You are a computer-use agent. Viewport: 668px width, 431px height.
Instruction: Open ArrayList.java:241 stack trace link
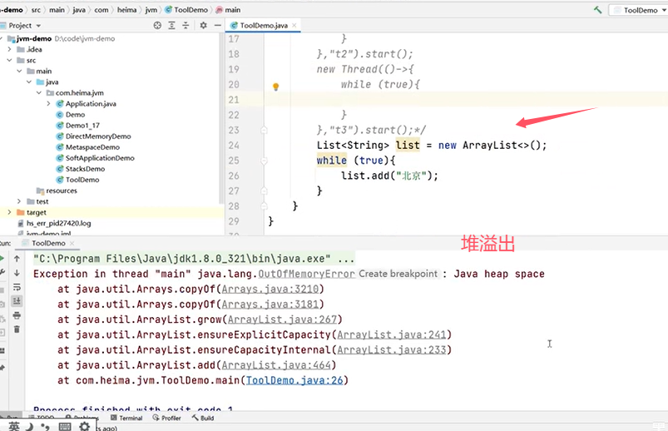coord(392,335)
